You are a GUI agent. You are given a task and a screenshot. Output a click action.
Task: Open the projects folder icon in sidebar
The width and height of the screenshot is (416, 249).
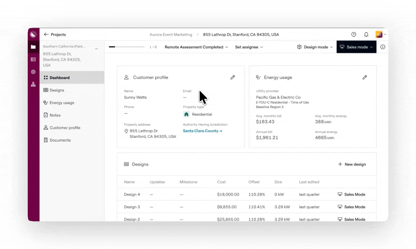tap(33, 47)
